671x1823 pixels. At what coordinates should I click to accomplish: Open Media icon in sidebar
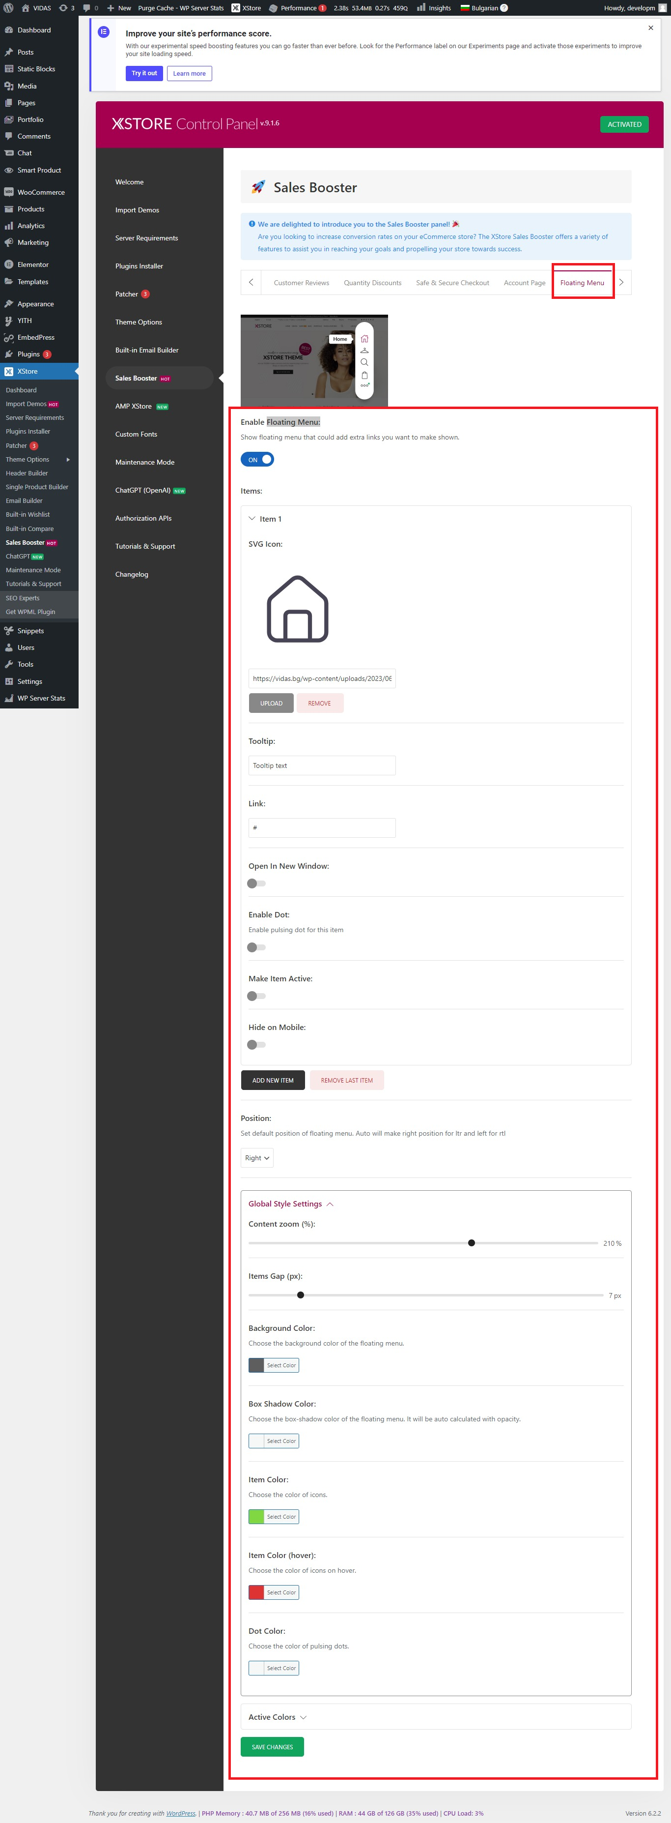(8, 86)
